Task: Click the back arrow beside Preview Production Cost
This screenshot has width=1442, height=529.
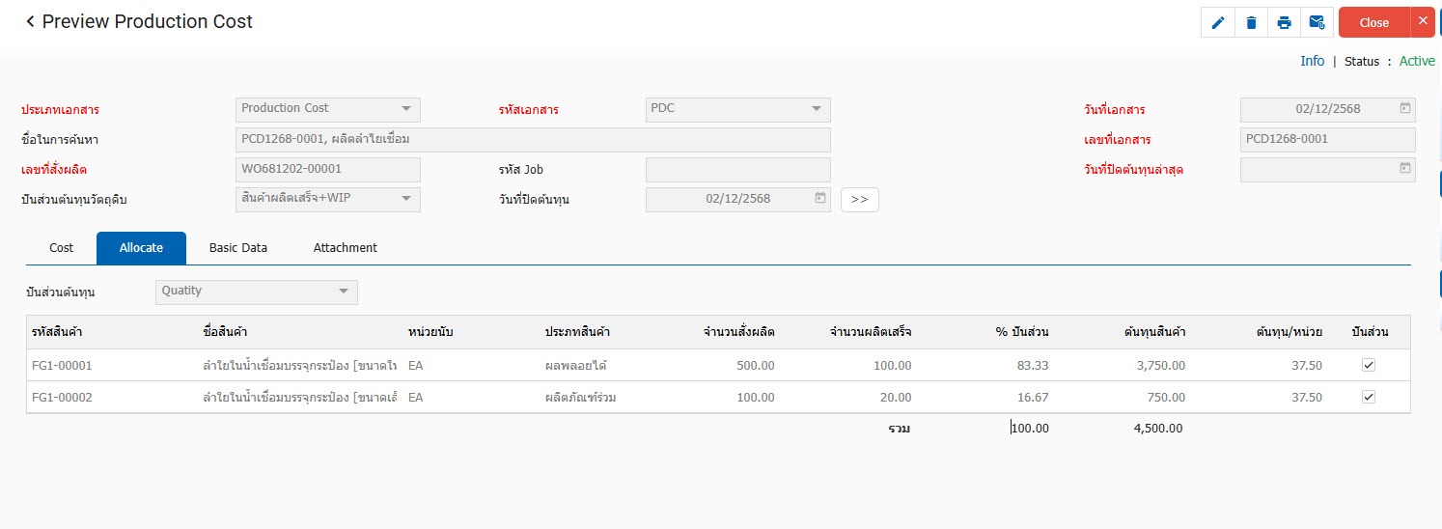Action: click(x=30, y=21)
